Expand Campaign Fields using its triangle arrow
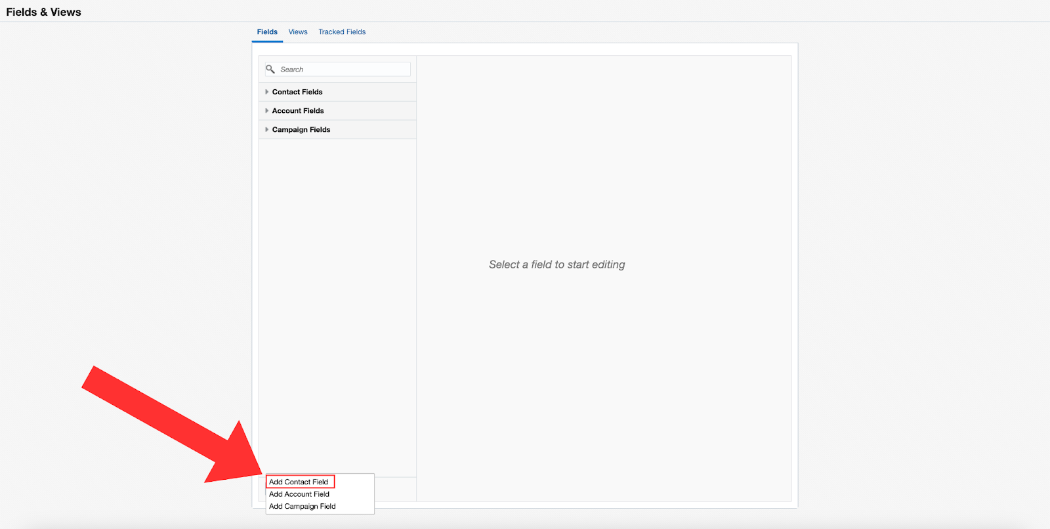The height and width of the screenshot is (529, 1050). [x=266, y=130]
